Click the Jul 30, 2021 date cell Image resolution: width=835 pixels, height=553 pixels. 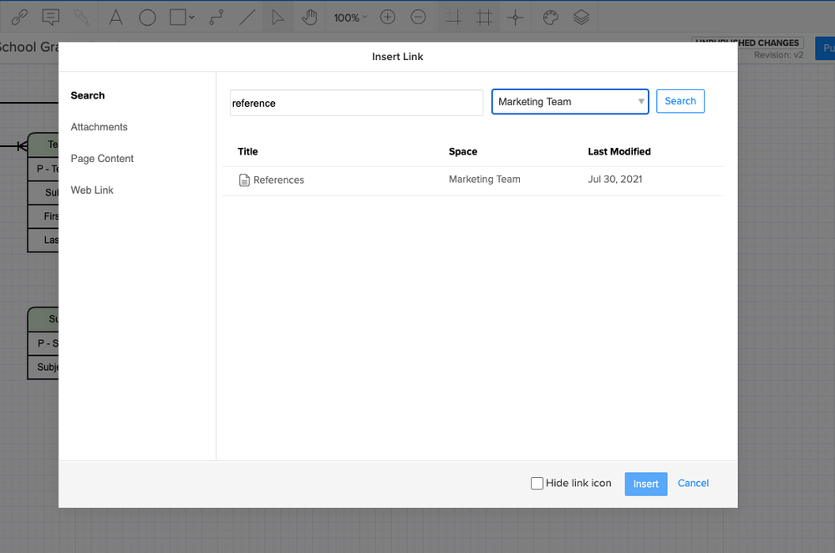(x=615, y=180)
